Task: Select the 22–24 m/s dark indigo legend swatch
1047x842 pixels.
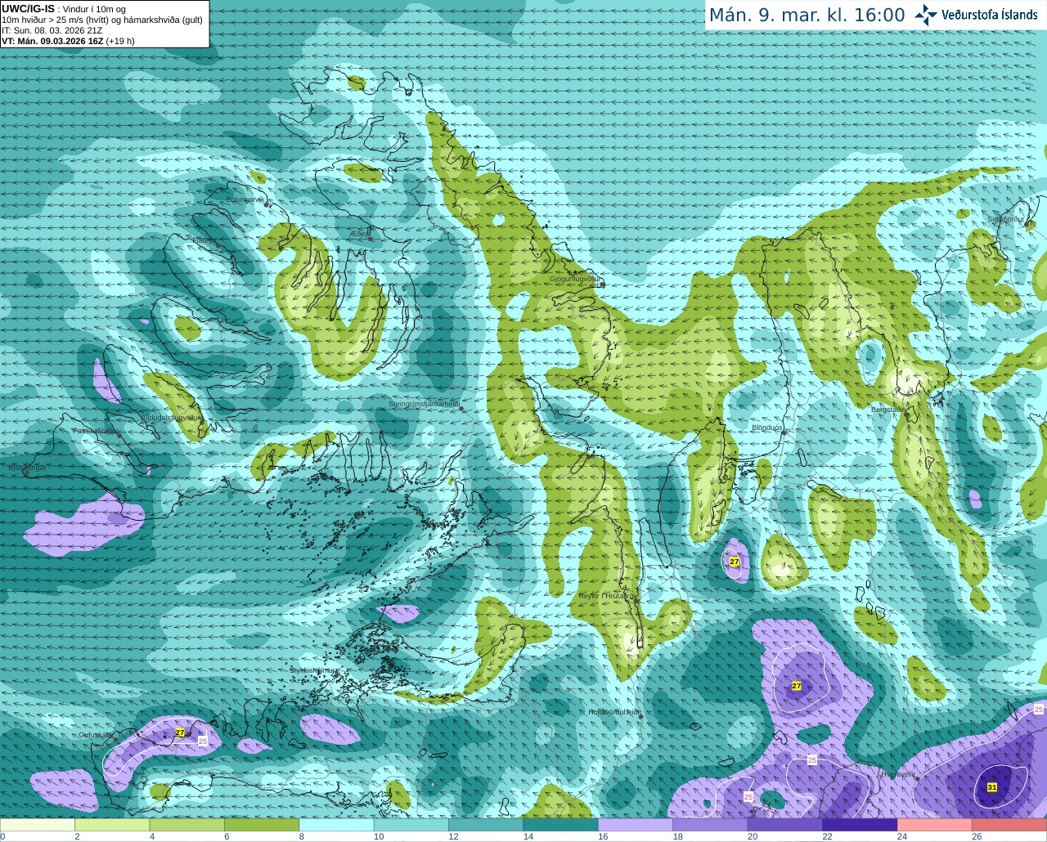Action: click(861, 825)
